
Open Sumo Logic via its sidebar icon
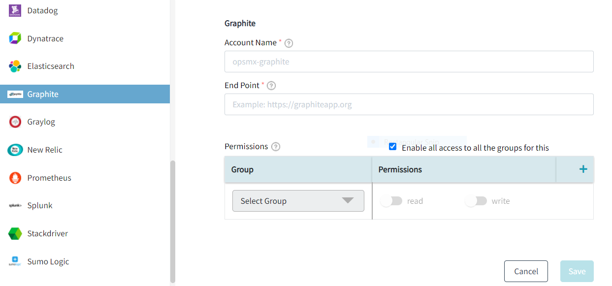pyautogui.click(x=15, y=261)
